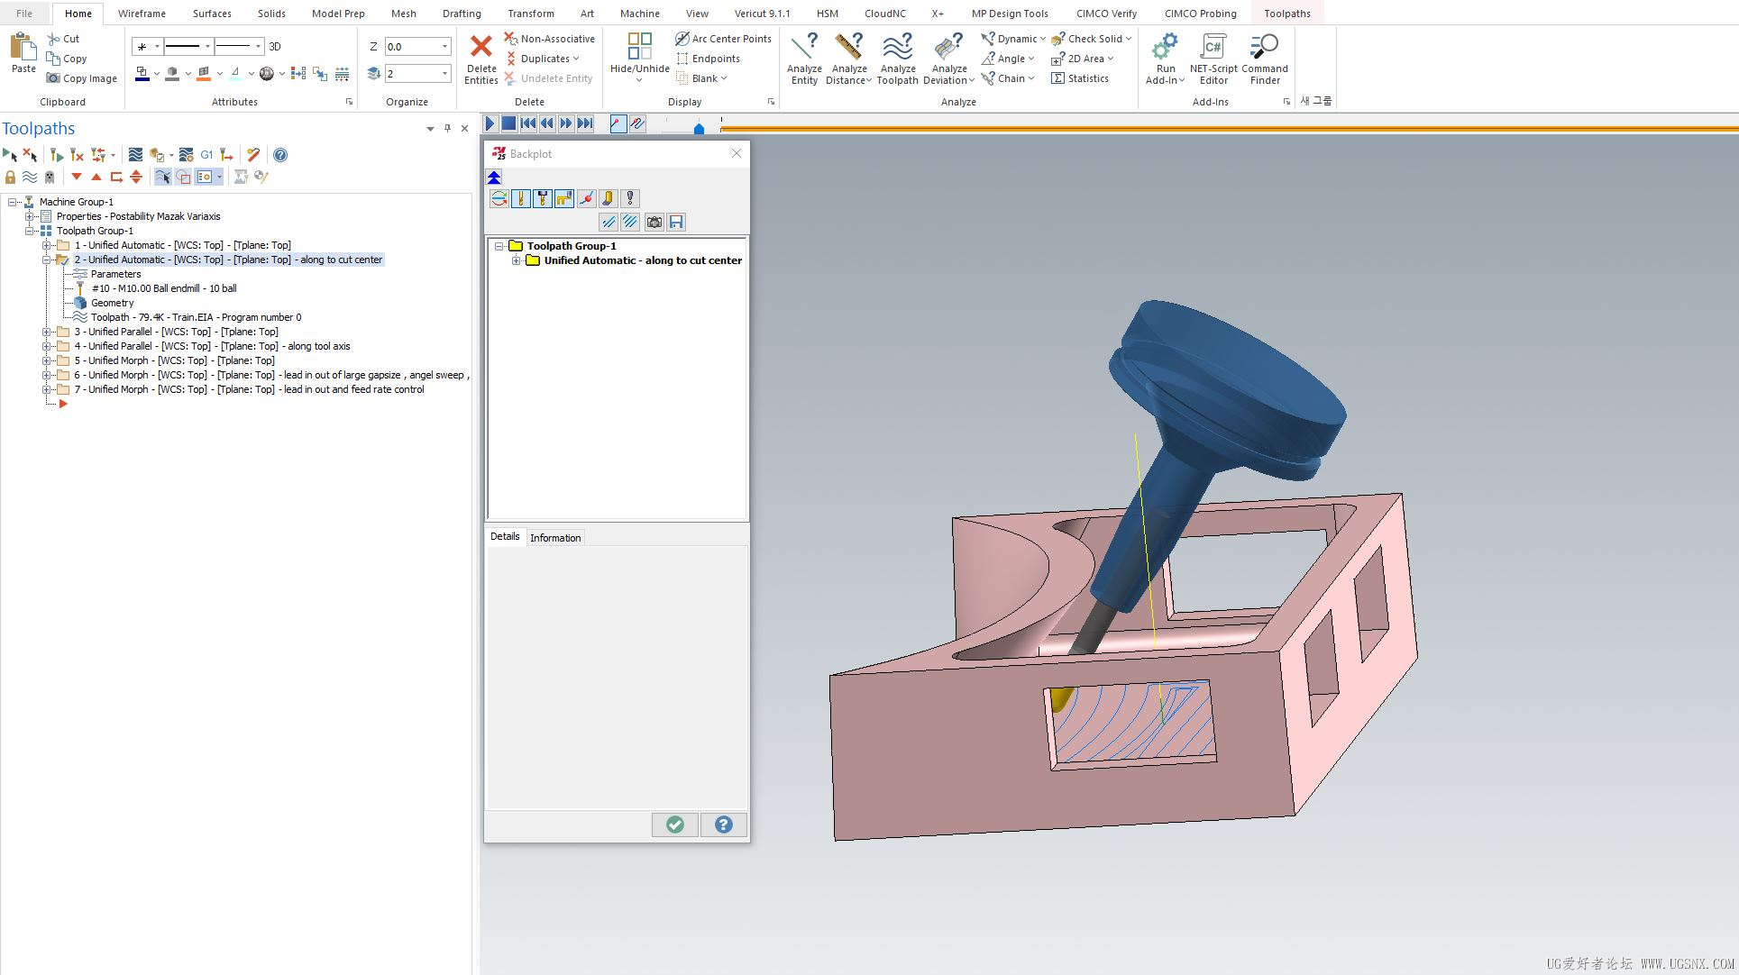Image resolution: width=1739 pixels, height=975 pixels.
Task: Click the backplot snapshot camera icon
Action: (654, 222)
